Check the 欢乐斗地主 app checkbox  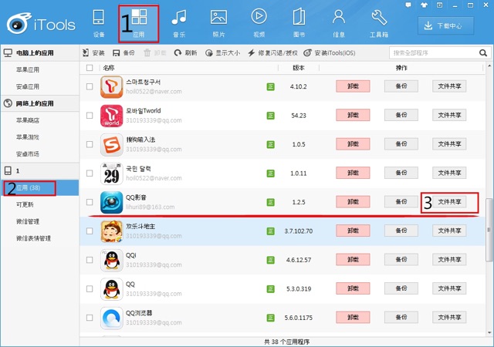point(90,231)
